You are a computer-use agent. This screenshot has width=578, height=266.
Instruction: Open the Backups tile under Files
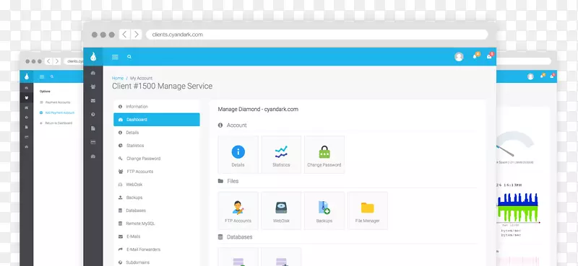(x=324, y=210)
